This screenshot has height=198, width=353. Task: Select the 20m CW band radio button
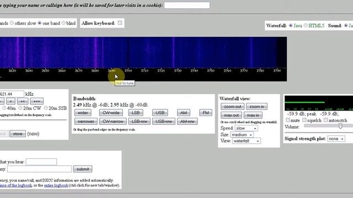pos(20,108)
